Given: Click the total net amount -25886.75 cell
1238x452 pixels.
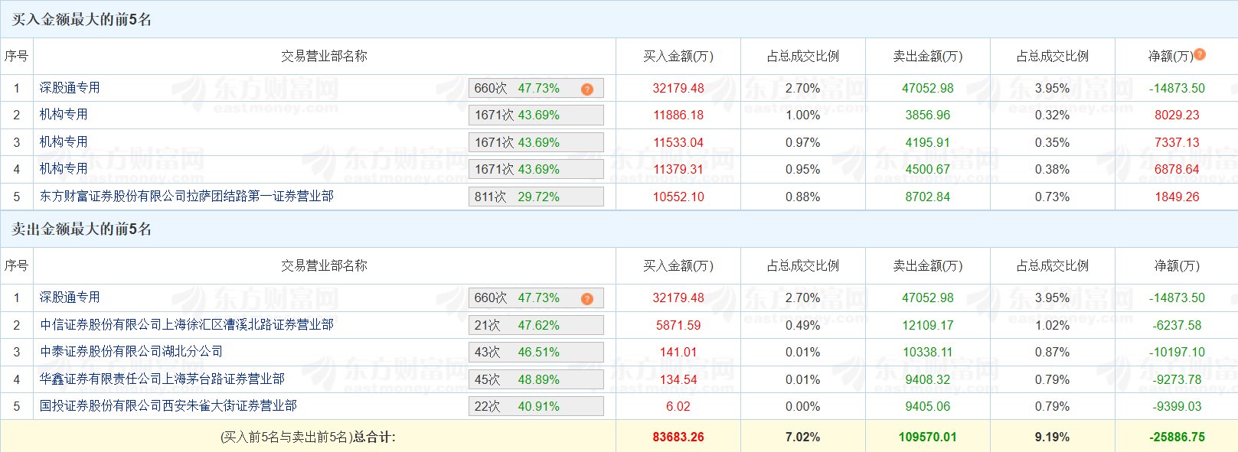Looking at the screenshot, I should coord(1176,437).
